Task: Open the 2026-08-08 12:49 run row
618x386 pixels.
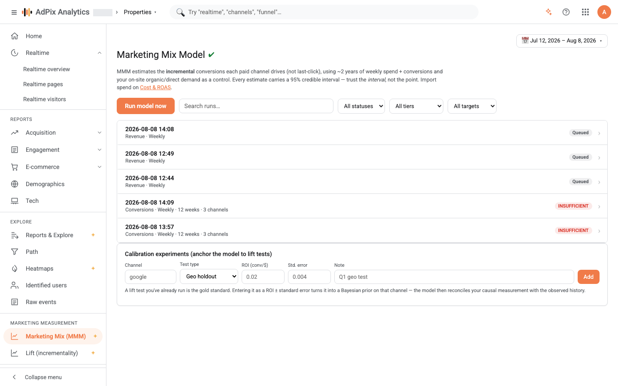Action: click(362, 157)
